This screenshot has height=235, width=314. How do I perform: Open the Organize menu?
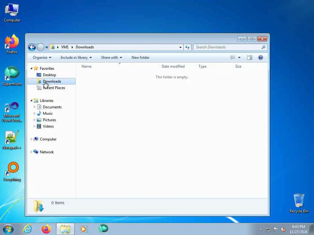pos(42,58)
